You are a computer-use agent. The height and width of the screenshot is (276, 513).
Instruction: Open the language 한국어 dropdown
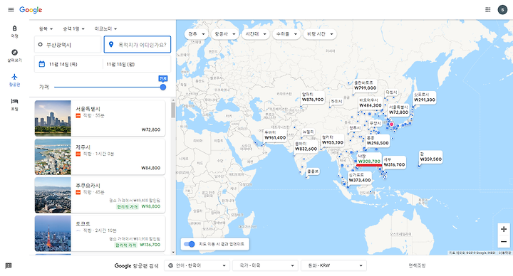(x=197, y=265)
